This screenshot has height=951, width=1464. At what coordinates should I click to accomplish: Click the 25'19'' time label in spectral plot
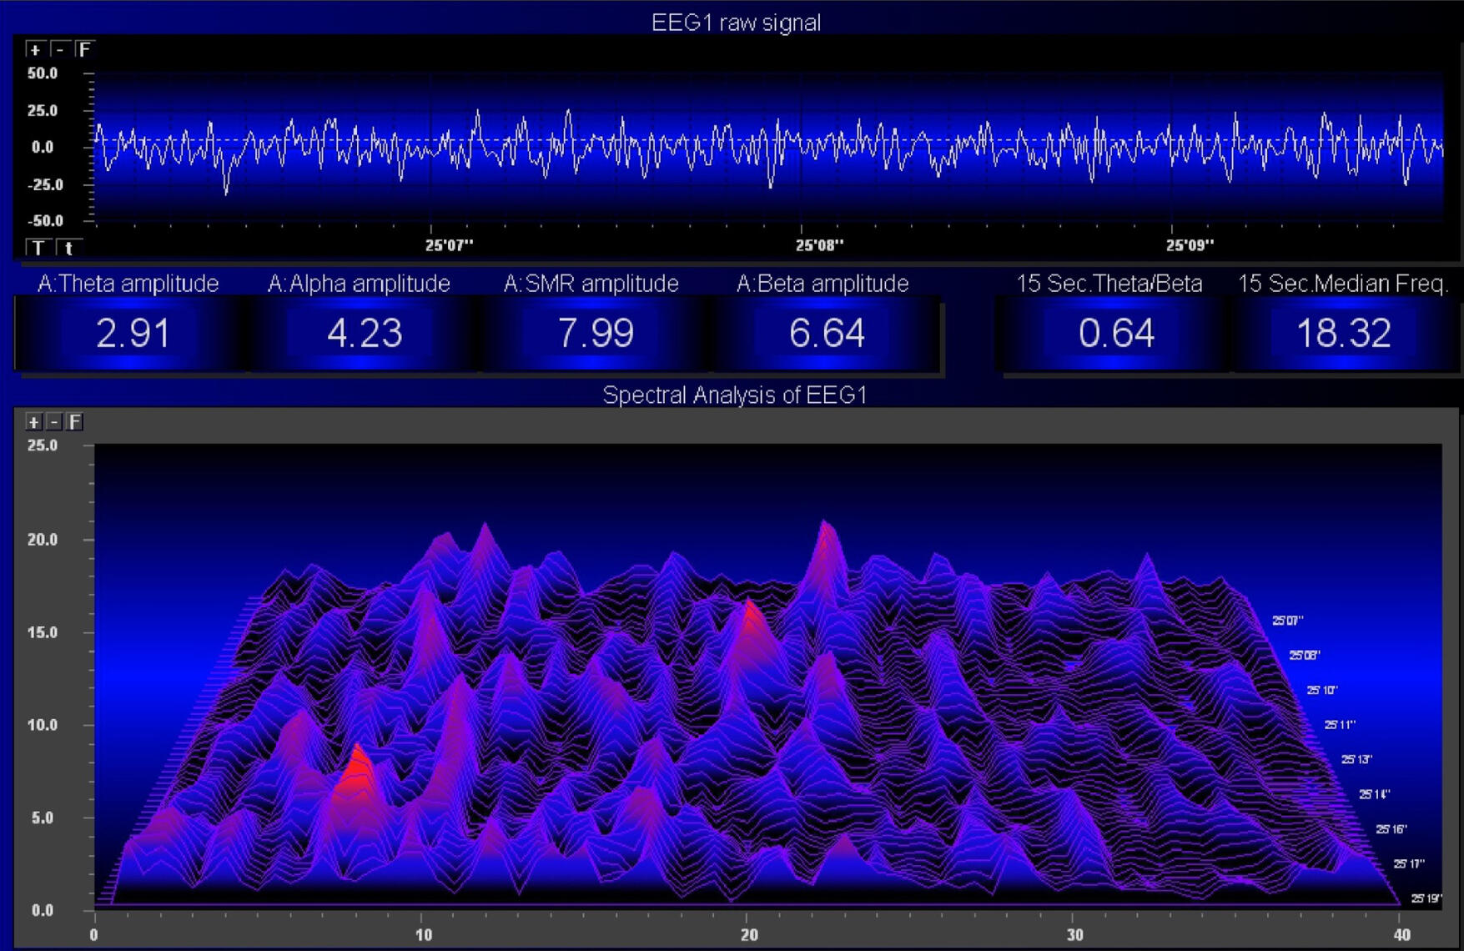[x=1426, y=898]
